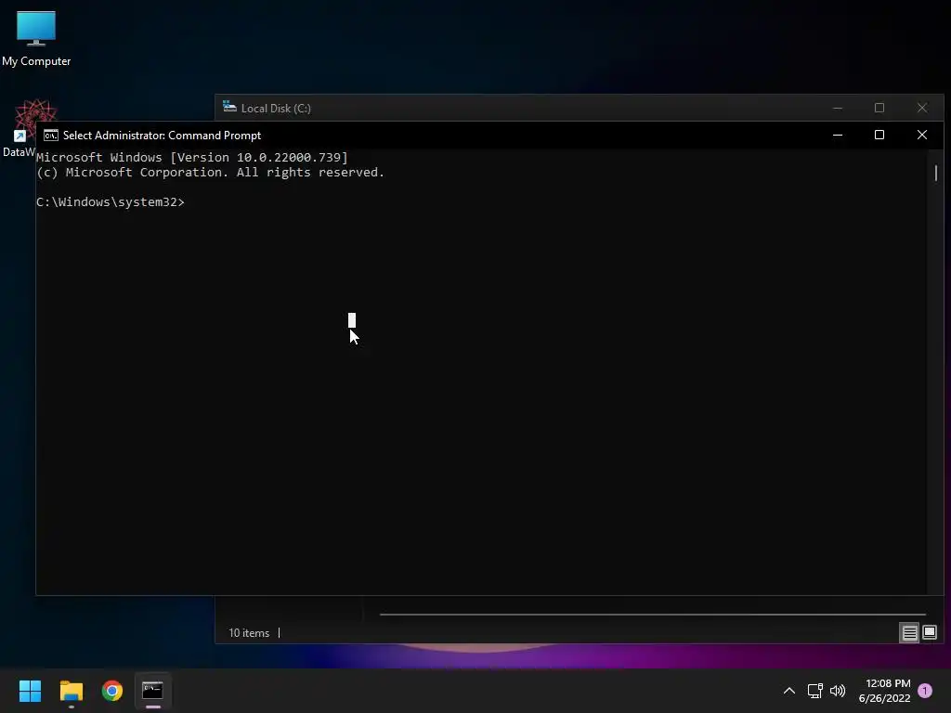Click the Local Disk (C:) drive icon in title bar
The image size is (951, 713).
229,108
